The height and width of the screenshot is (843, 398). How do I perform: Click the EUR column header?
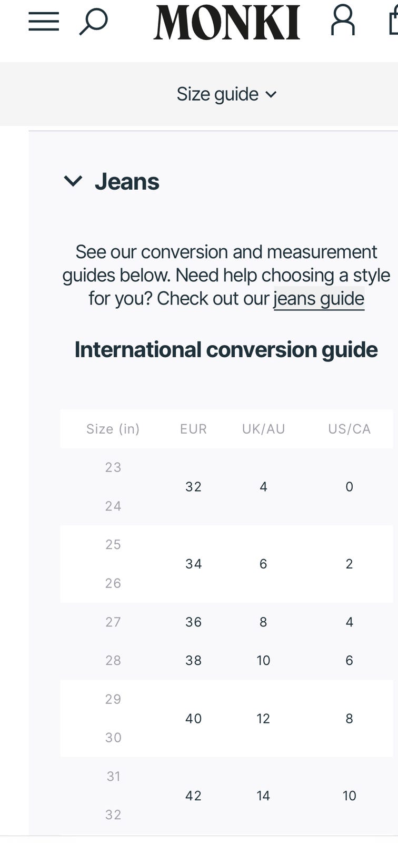193,429
